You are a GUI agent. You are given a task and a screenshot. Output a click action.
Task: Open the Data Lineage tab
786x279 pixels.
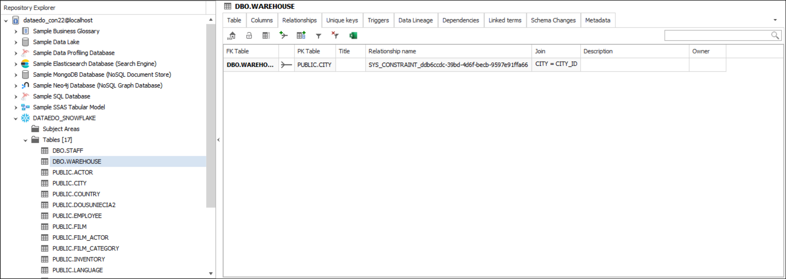click(x=415, y=20)
